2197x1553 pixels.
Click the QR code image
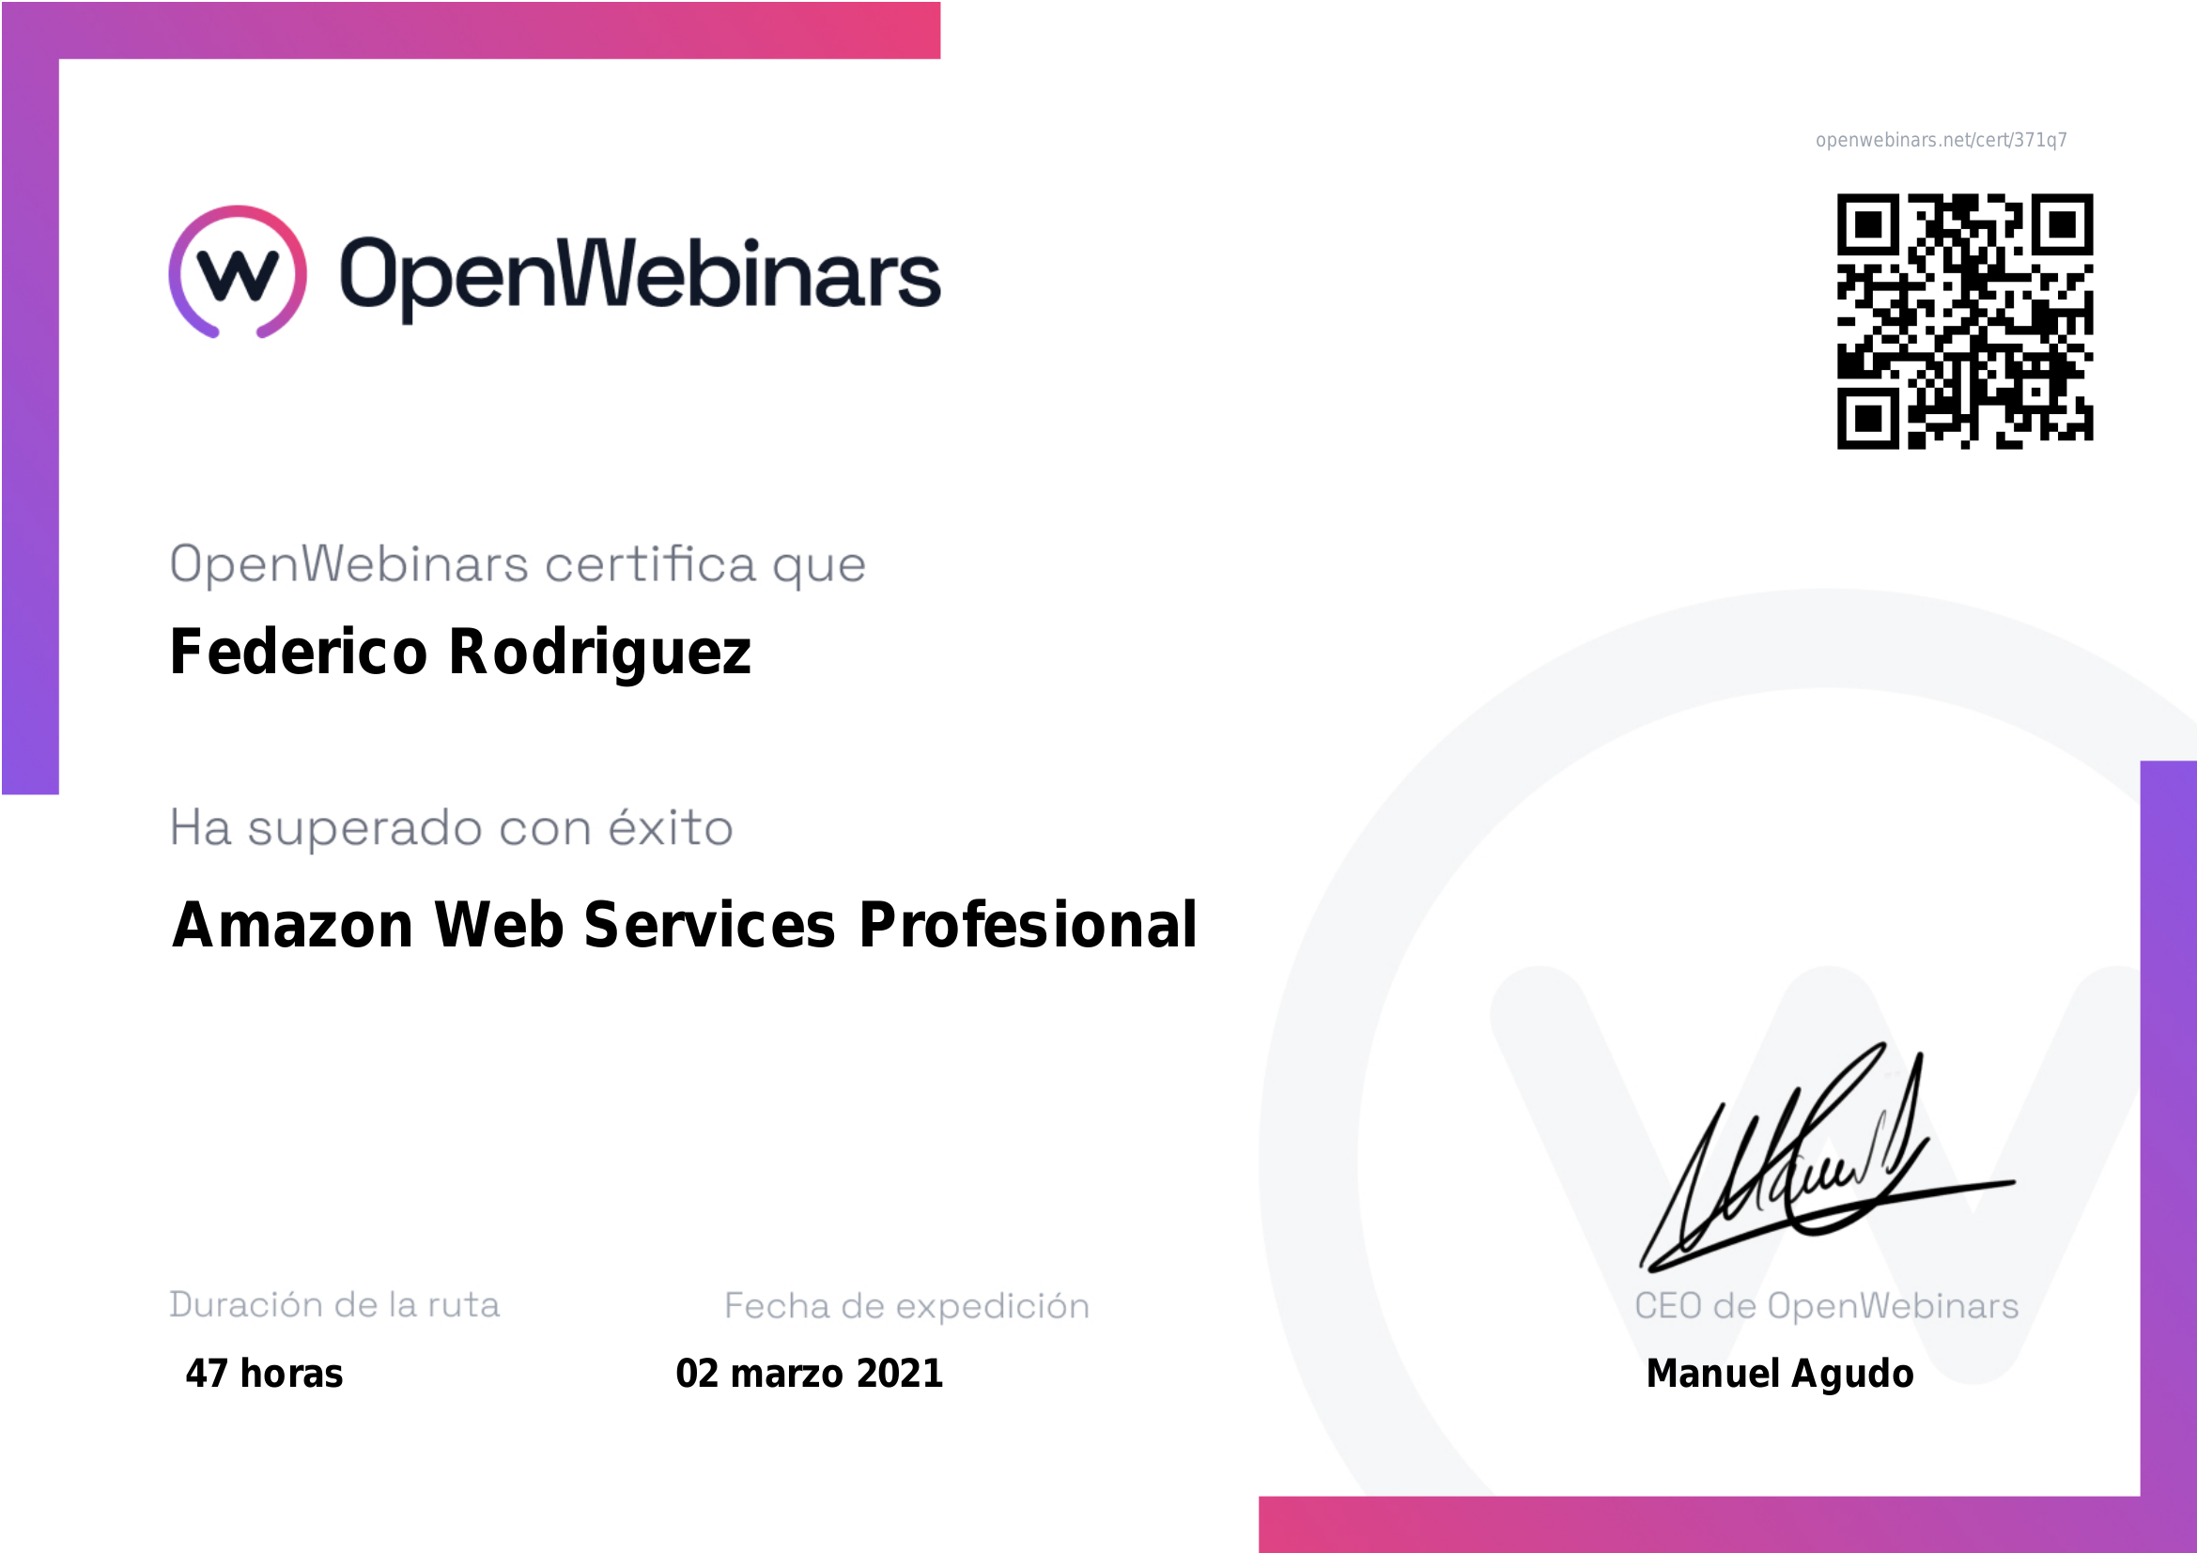pos(1964,321)
